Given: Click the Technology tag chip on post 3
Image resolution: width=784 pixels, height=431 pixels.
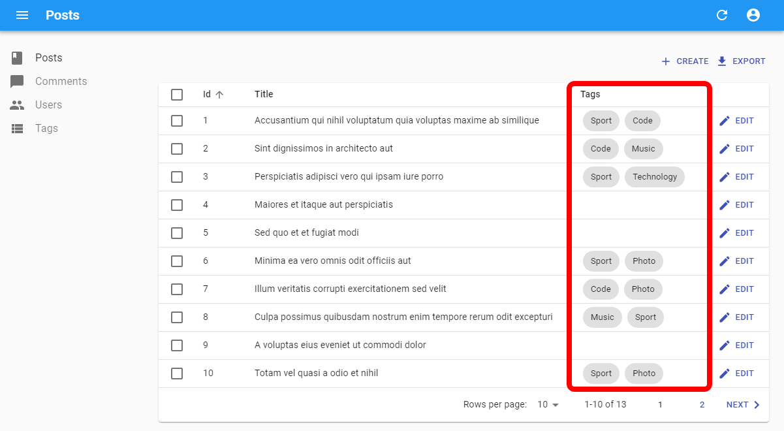Looking at the screenshot, I should (x=655, y=177).
